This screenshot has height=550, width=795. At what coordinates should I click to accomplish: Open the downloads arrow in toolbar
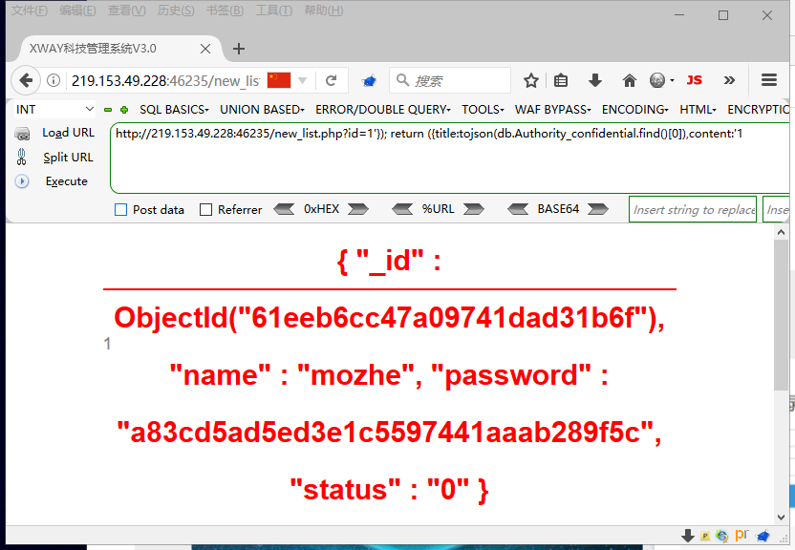coord(594,80)
